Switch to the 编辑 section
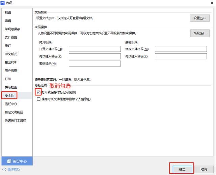The image size is (216, 175). [8, 21]
